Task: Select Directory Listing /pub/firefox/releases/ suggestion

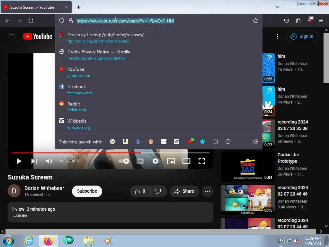Action: [159, 38]
